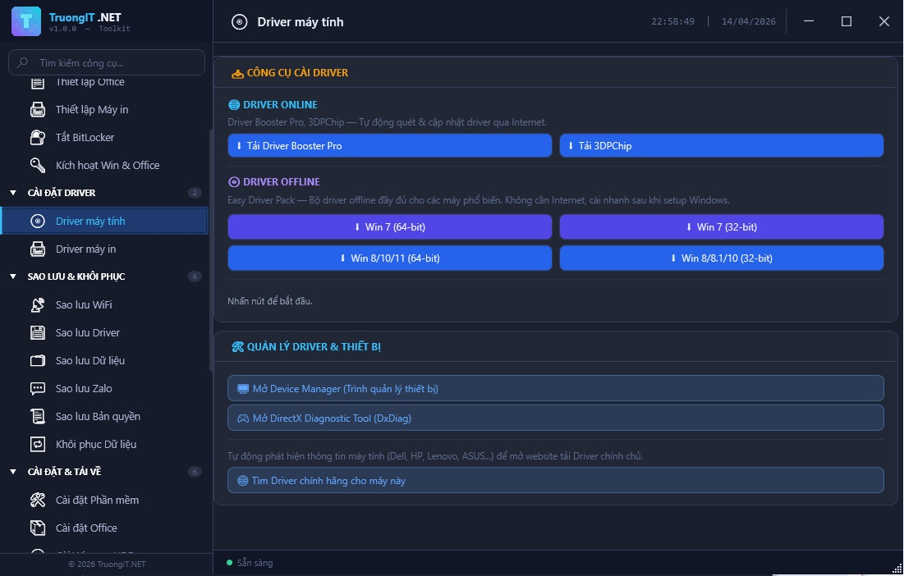The image size is (904, 576).
Task: Open Cài đặt Office menu item
Action: coord(86,528)
